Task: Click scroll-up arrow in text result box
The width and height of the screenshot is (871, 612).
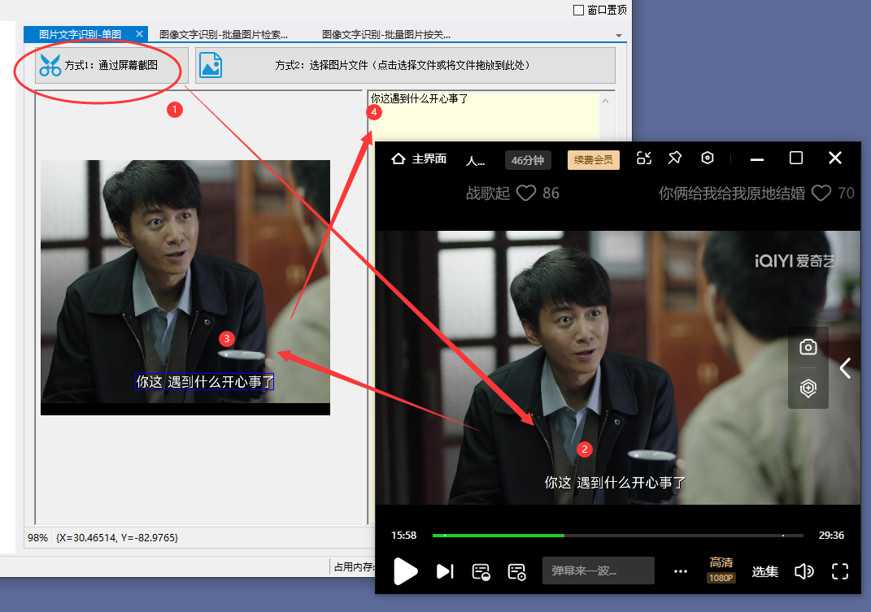Action: 606,101
